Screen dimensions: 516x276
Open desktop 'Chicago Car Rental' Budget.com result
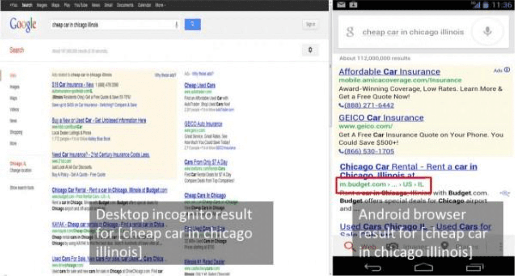pyautogui.click(x=110, y=190)
